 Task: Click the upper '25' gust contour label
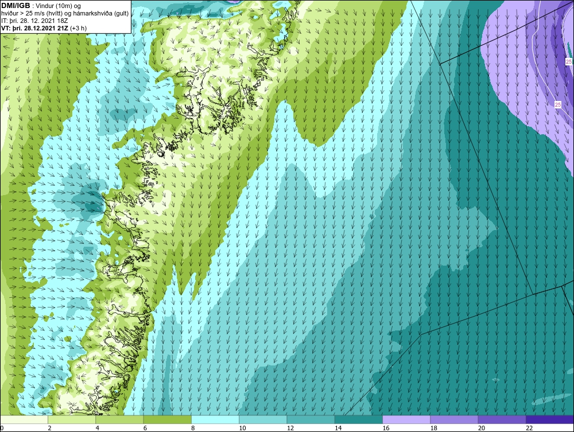[568, 62]
